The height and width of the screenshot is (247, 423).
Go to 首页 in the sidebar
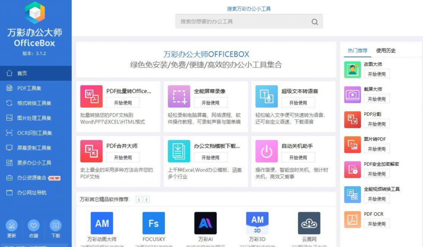(x=36, y=73)
